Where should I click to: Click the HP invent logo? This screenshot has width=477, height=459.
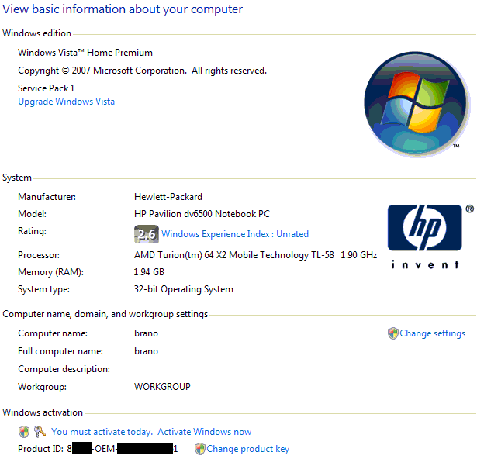click(x=430, y=236)
